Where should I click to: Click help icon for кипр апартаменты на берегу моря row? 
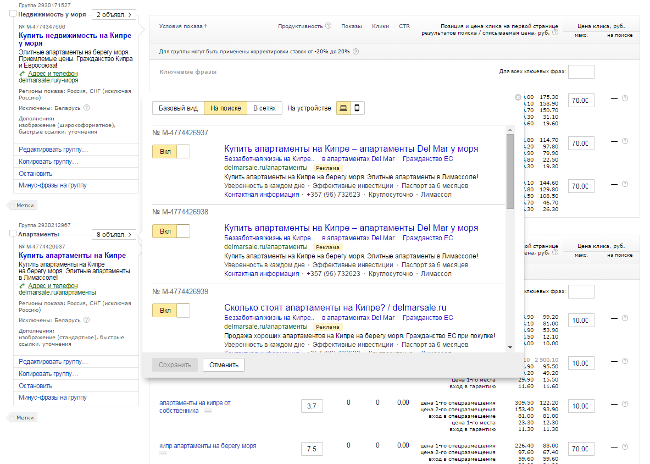click(625, 447)
